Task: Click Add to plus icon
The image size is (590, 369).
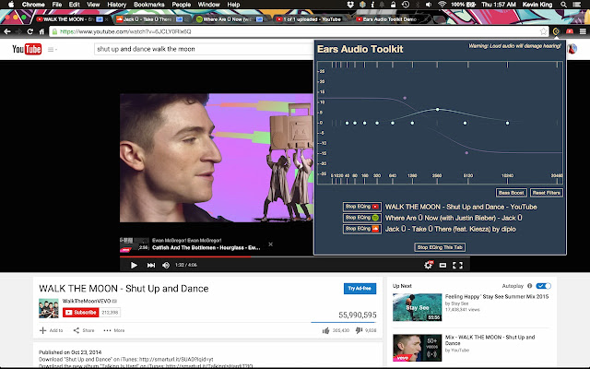Action: click(43, 330)
